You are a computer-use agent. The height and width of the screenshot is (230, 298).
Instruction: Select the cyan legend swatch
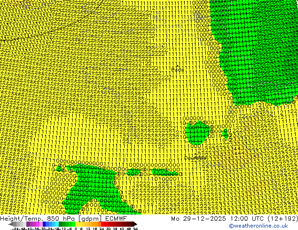click(57, 224)
